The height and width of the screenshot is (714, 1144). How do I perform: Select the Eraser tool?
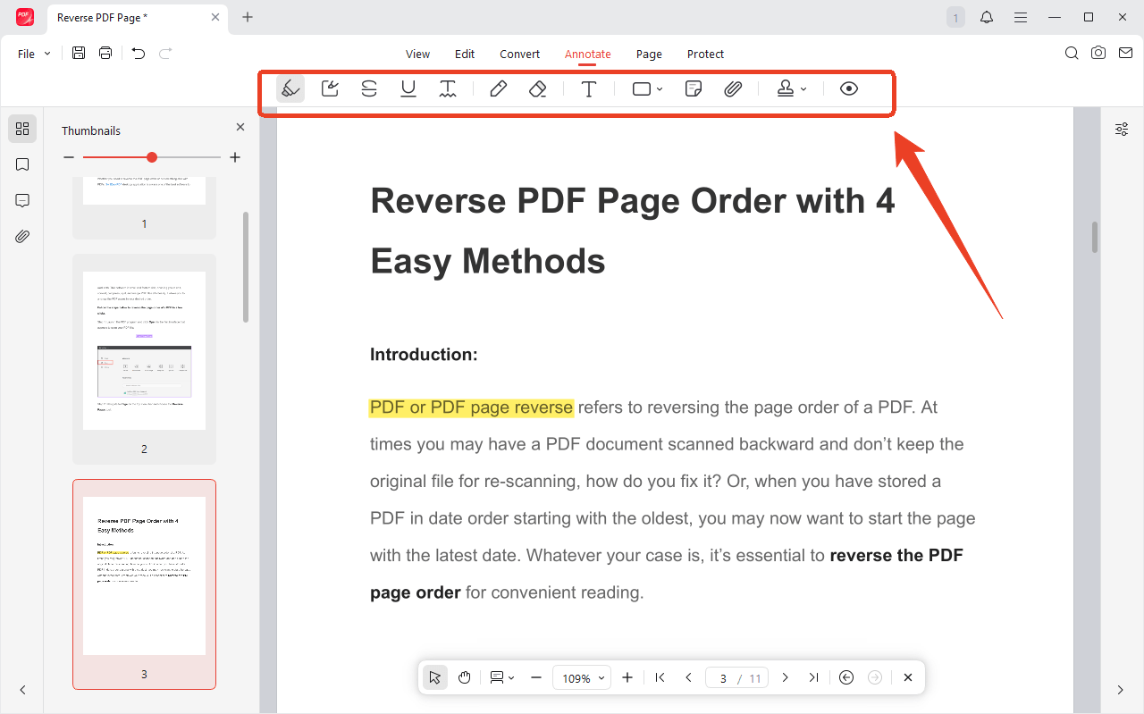click(537, 88)
